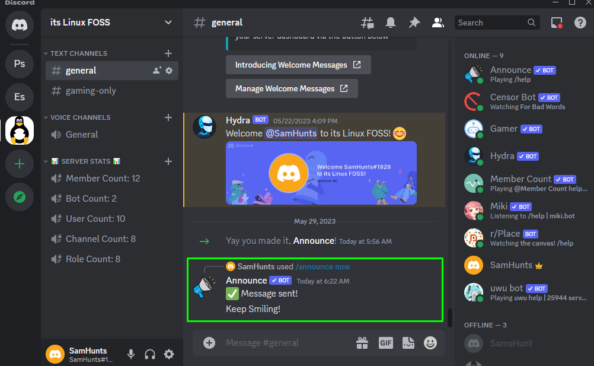The height and width of the screenshot is (366, 594).
Task: Create a channel in VOICE CHANNELS
Action: (x=168, y=117)
